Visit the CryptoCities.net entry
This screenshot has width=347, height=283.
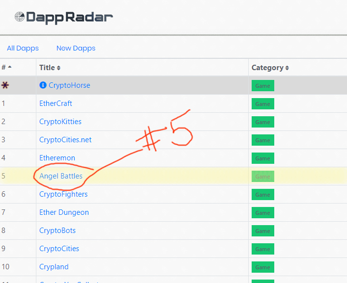click(65, 140)
